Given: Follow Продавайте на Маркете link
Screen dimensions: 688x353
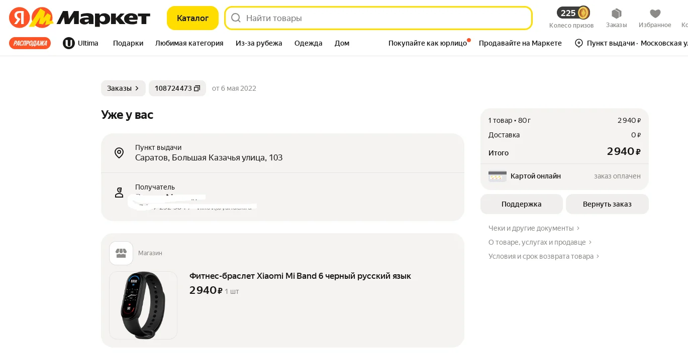Looking at the screenshot, I should click(x=520, y=43).
